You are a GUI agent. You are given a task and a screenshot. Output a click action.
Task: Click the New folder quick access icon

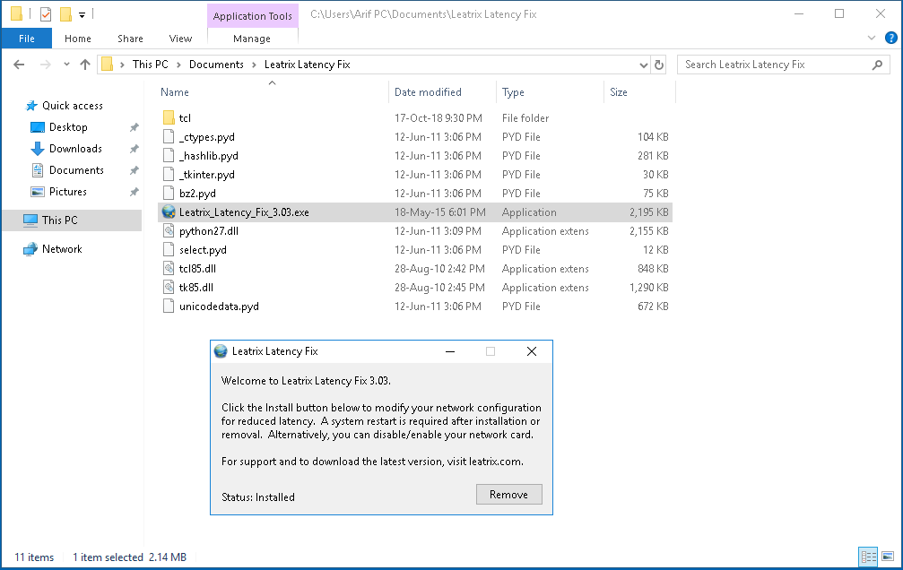[x=66, y=13]
